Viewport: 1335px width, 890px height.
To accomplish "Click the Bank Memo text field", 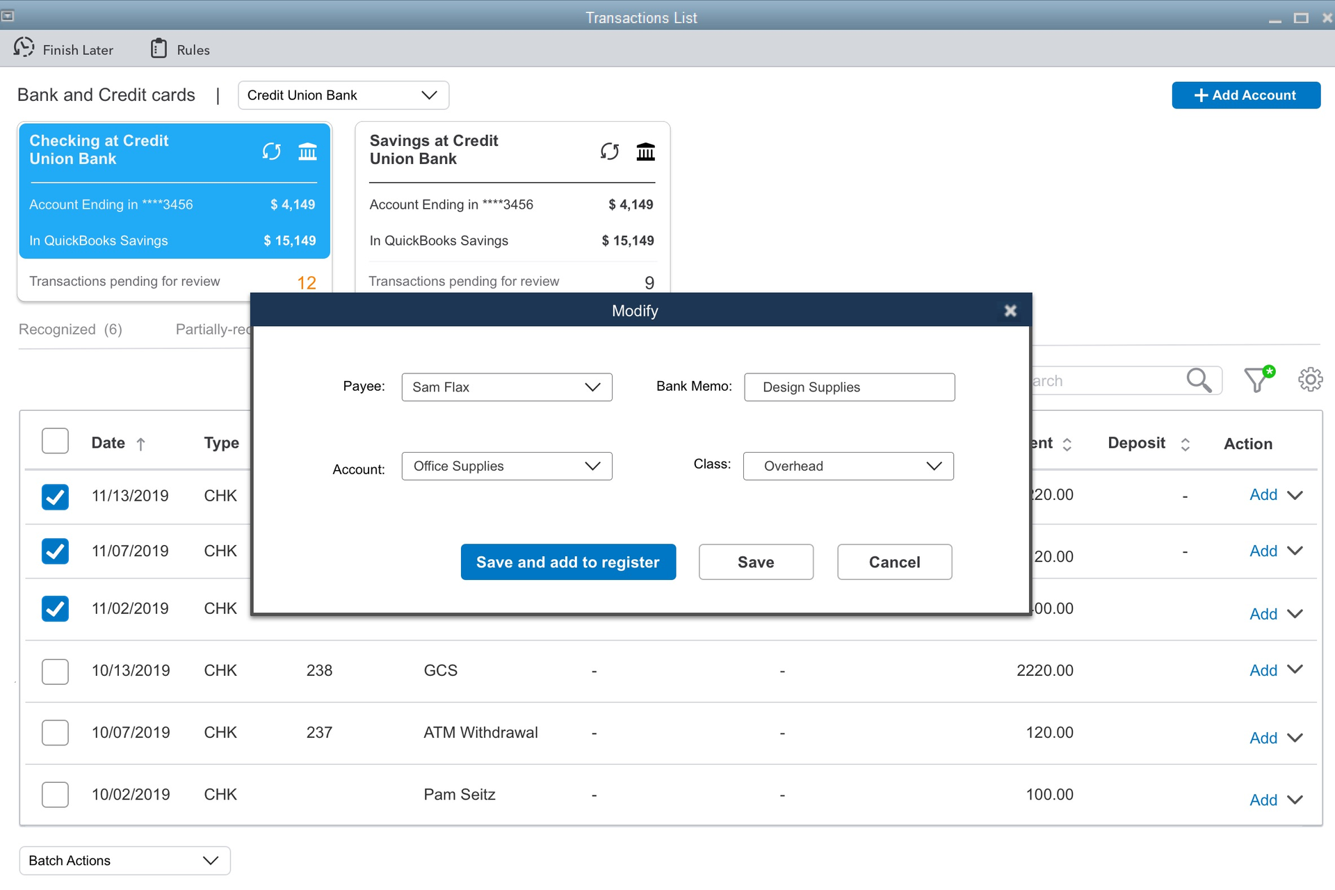I will click(849, 387).
